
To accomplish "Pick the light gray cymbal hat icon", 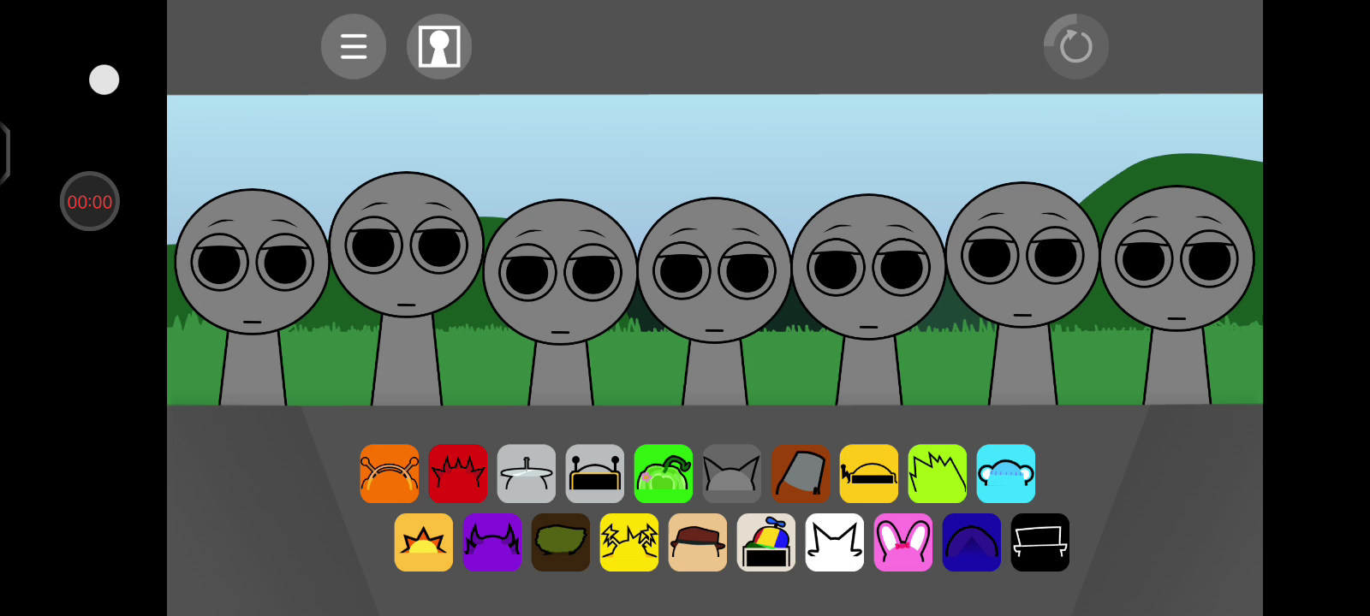I will 527,474.
